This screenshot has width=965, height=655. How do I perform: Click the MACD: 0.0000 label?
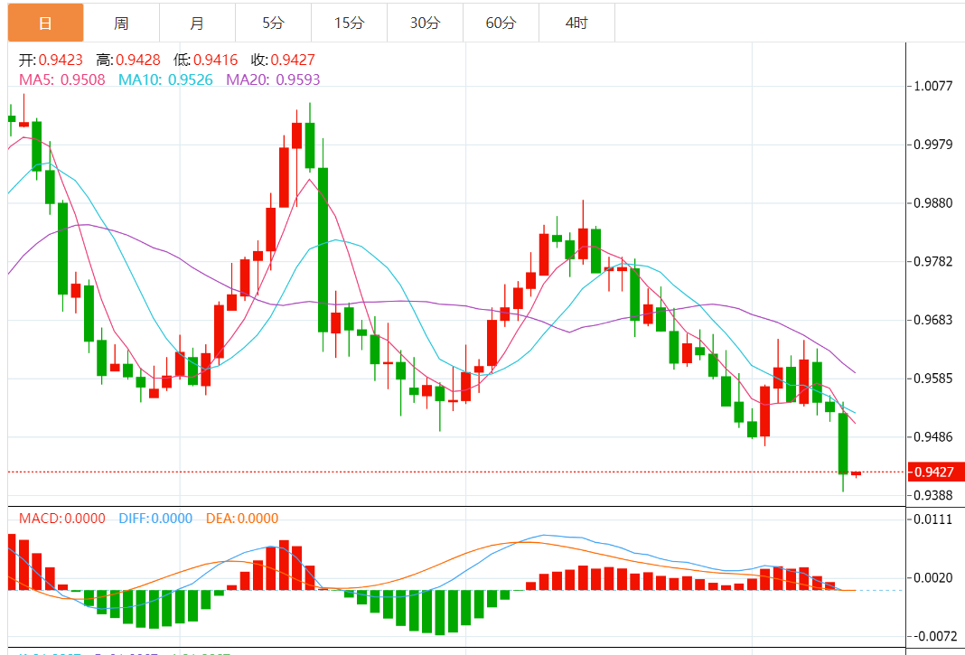coord(62,519)
